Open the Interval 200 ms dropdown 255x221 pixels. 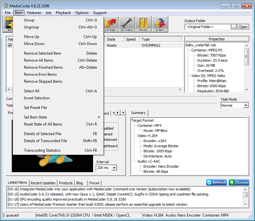pos(106,168)
